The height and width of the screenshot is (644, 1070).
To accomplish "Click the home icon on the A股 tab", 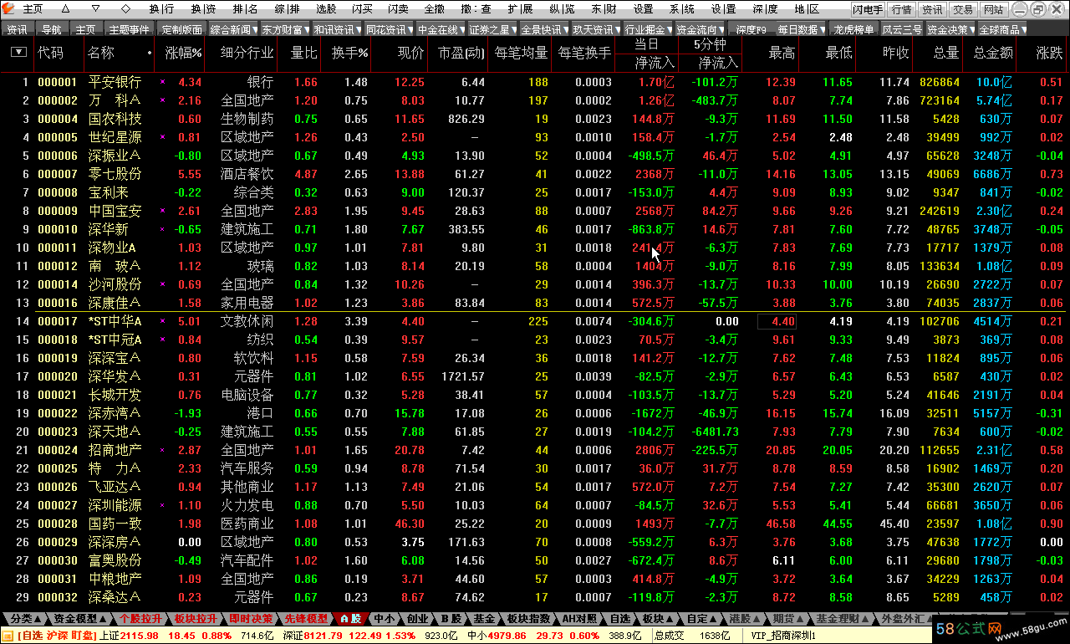I will click(x=344, y=619).
